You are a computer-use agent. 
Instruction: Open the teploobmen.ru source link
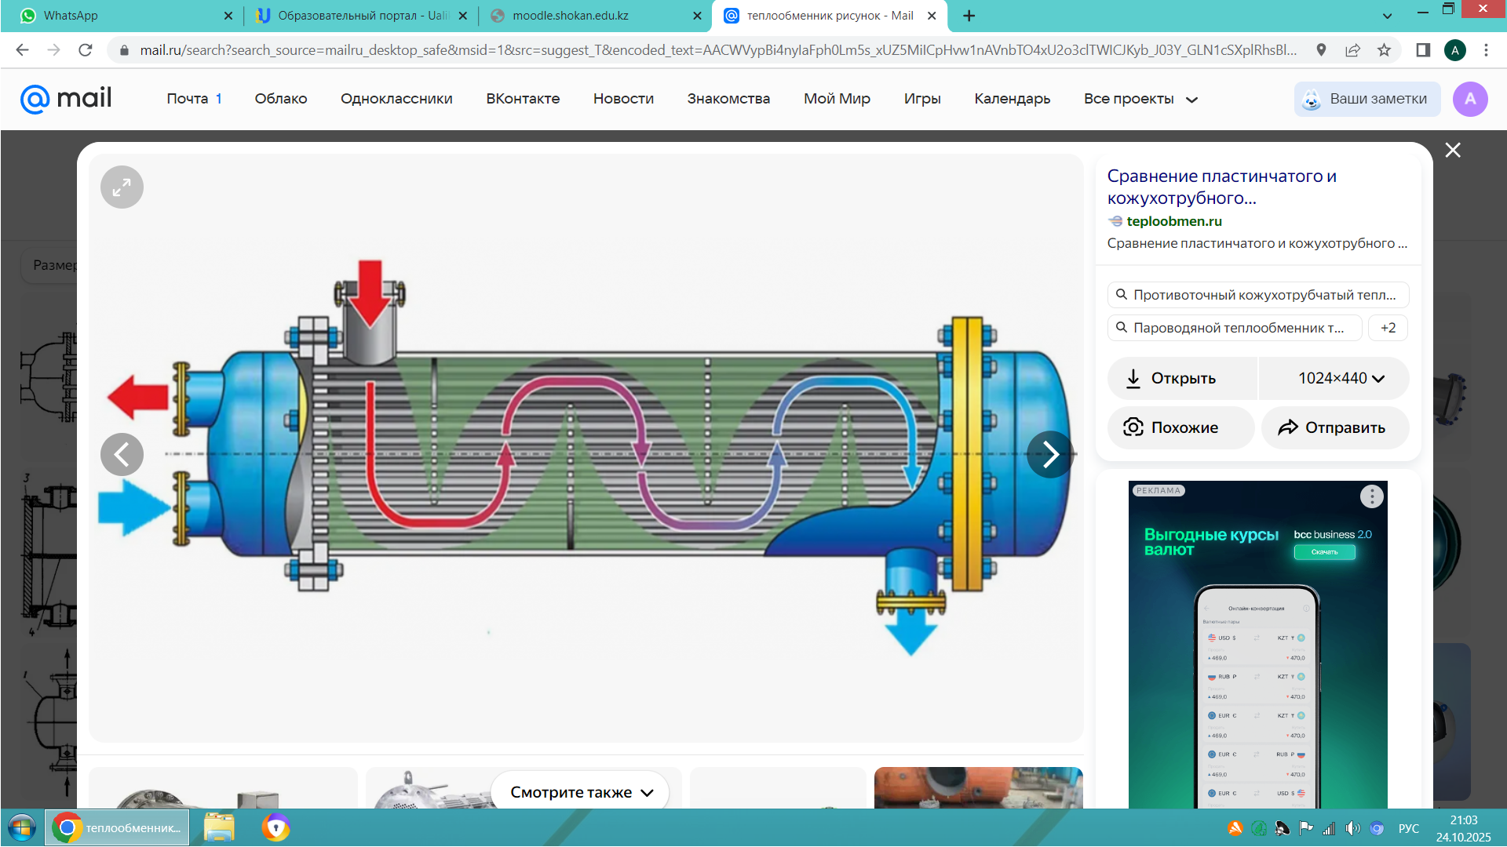pyautogui.click(x=1173, y=221)
